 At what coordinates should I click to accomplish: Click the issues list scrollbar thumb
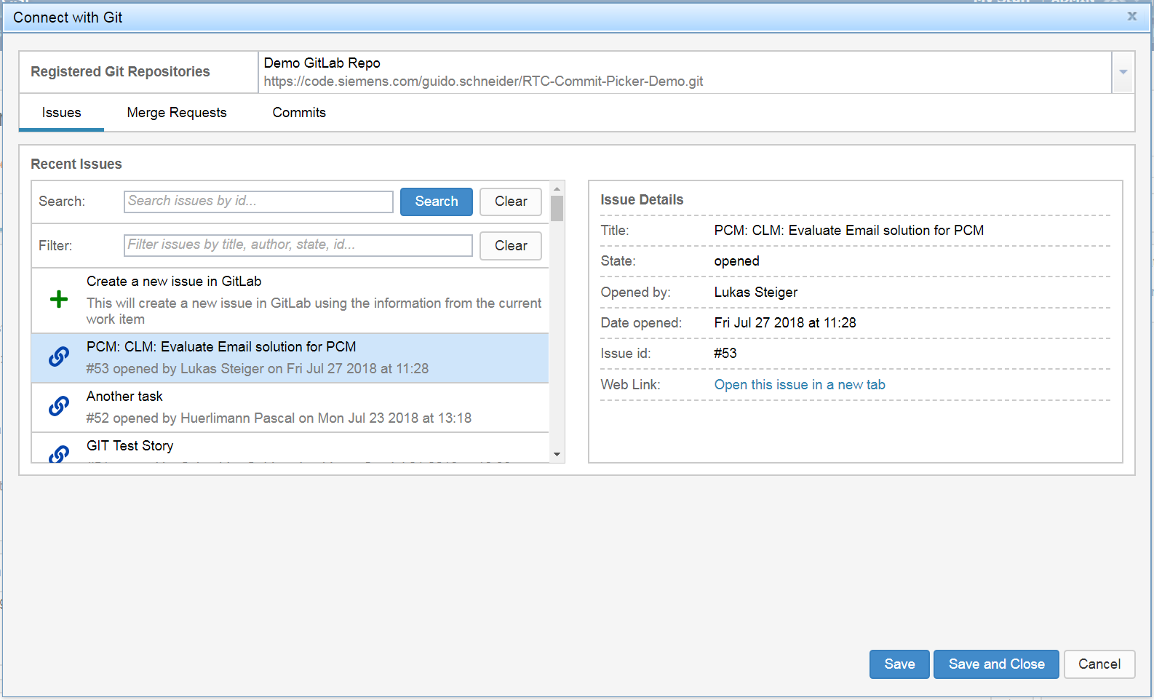tap(557, 208)
